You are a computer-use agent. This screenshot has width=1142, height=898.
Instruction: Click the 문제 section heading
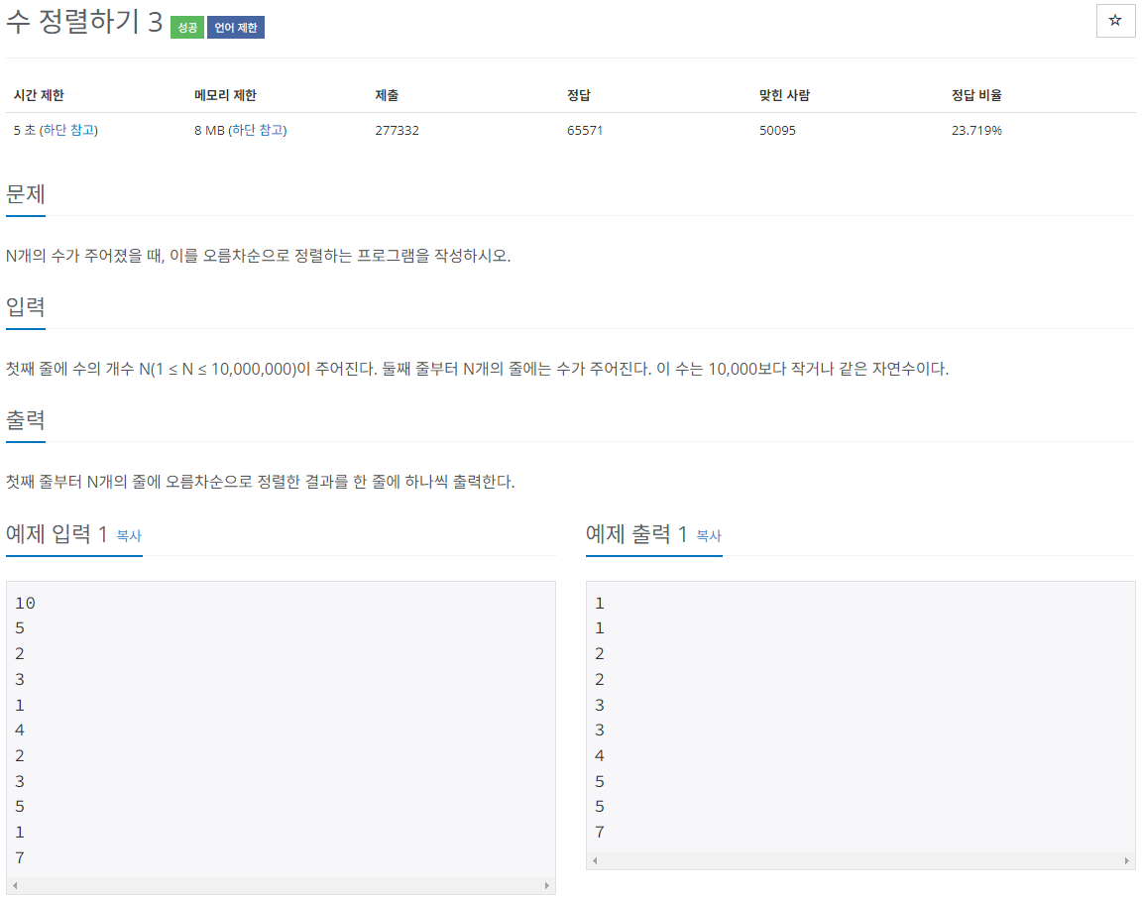click(26, 194)
